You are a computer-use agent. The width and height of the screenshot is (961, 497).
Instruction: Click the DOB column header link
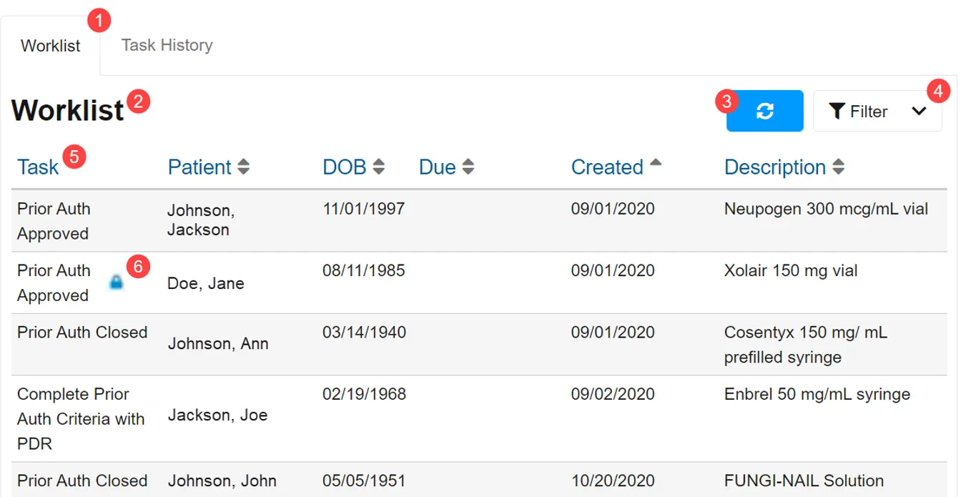click(345, 167)
